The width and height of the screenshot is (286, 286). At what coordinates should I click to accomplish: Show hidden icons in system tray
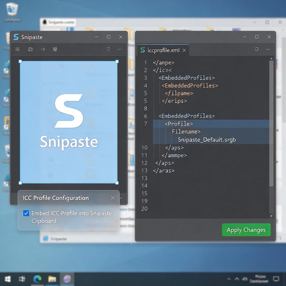point(237,279)
